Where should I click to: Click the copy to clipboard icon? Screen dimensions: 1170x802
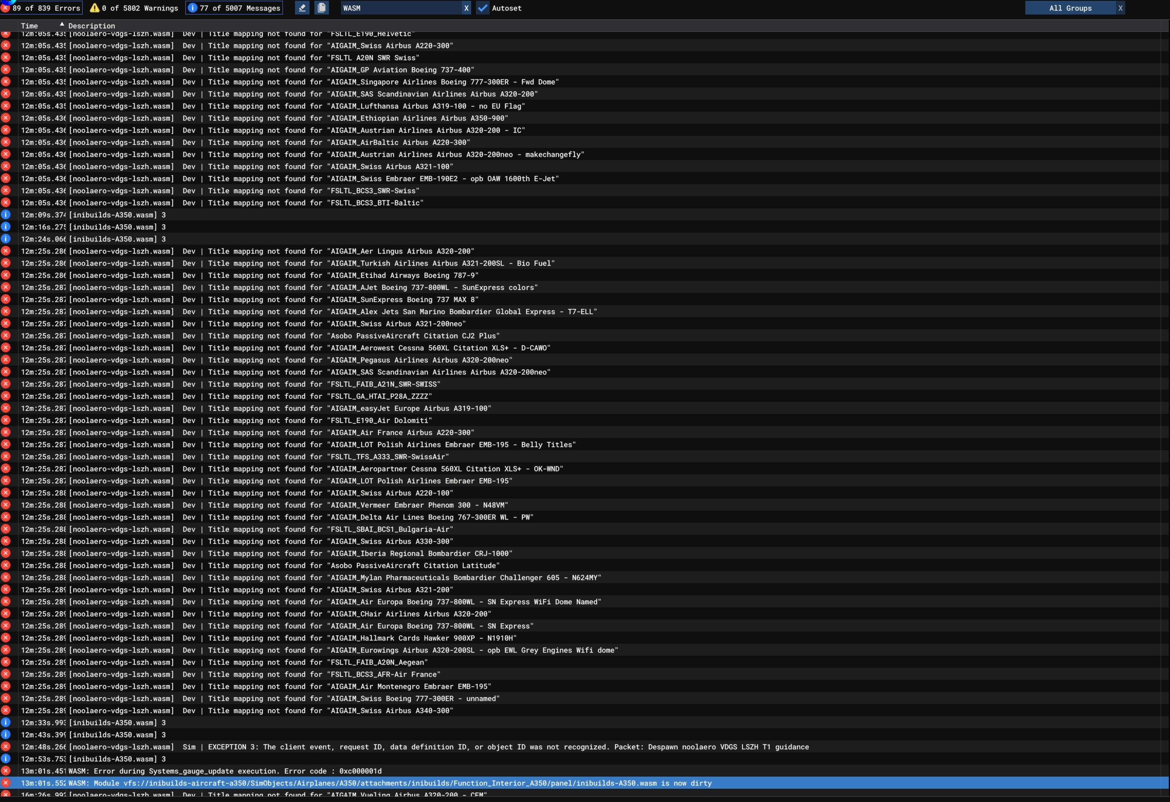[x=322, y=8]
